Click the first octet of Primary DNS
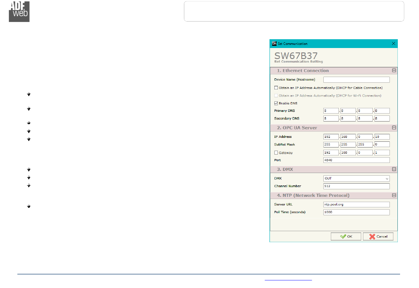Screen dimensions: 419x288 pos(331,111)
